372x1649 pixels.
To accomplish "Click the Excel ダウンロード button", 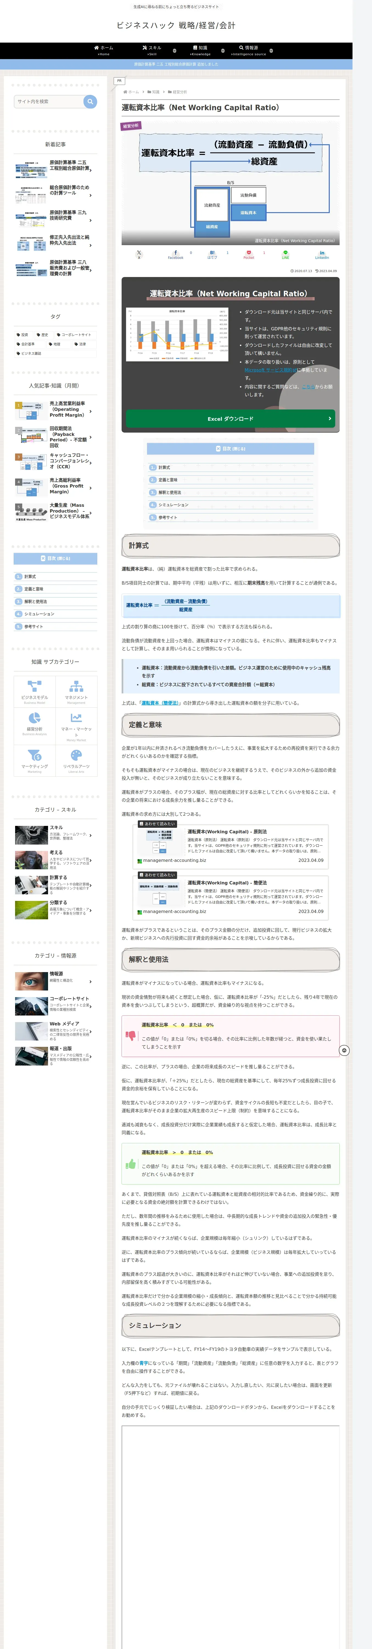I will [x=230, y=419].
